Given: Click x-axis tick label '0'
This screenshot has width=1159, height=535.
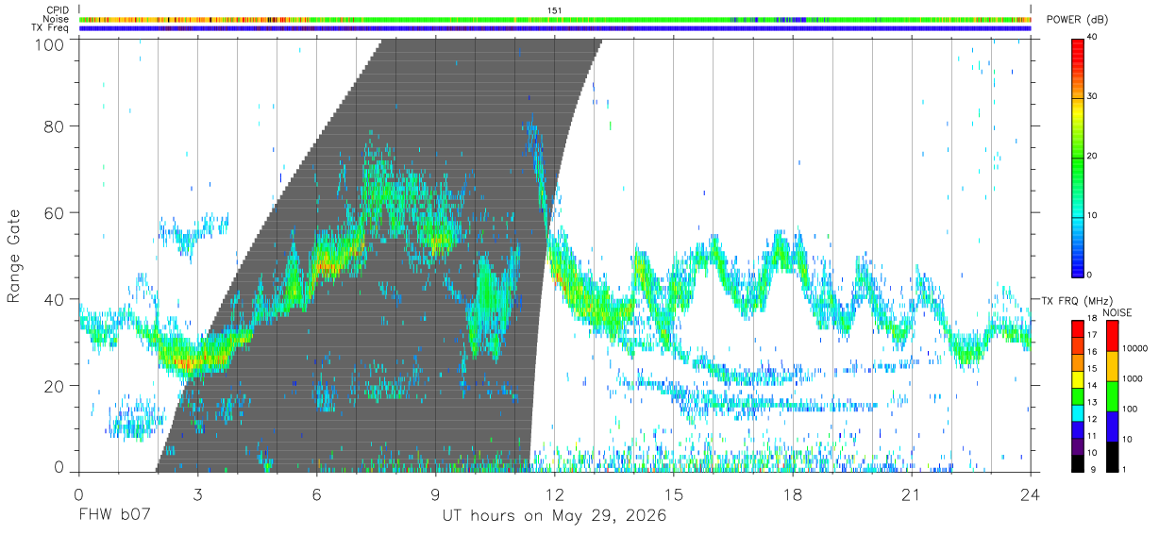Looking at the screenshot, I should click(79, 493).
